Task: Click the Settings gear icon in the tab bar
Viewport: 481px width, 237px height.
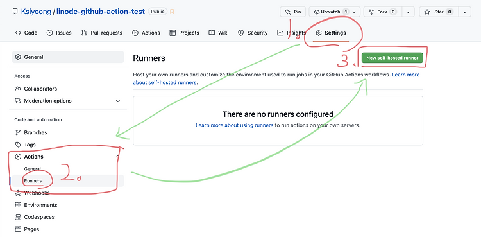Action: pos(319,33)
